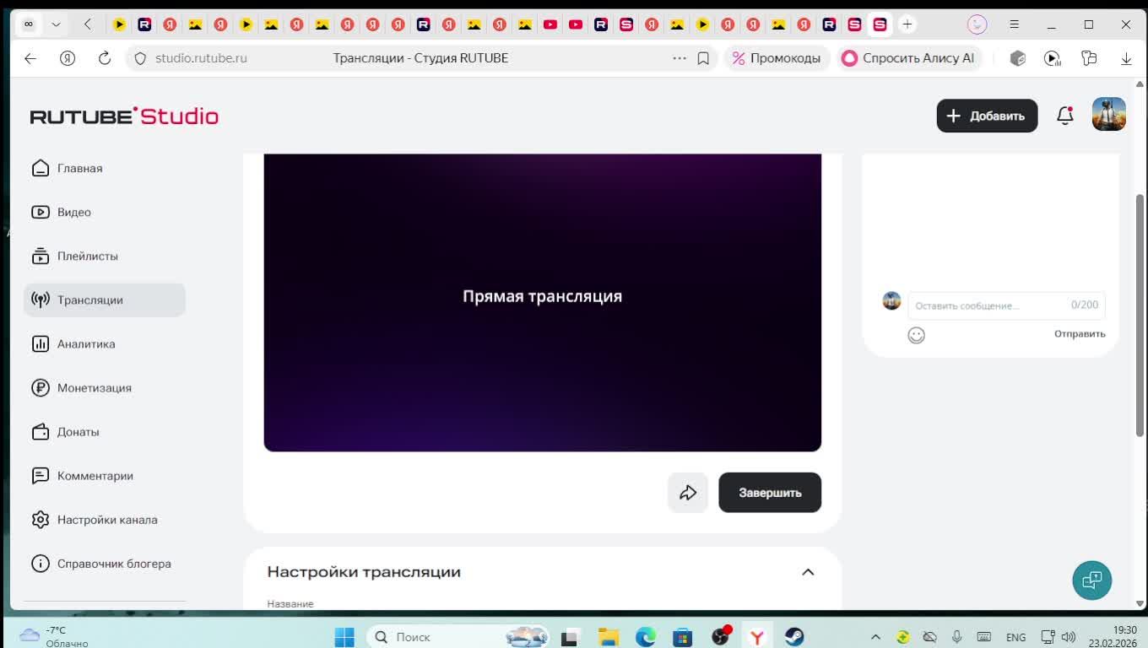The width and height of the screenshot is (1148, 648).
Task: Open a new browser tab
Action: (907, 24)
